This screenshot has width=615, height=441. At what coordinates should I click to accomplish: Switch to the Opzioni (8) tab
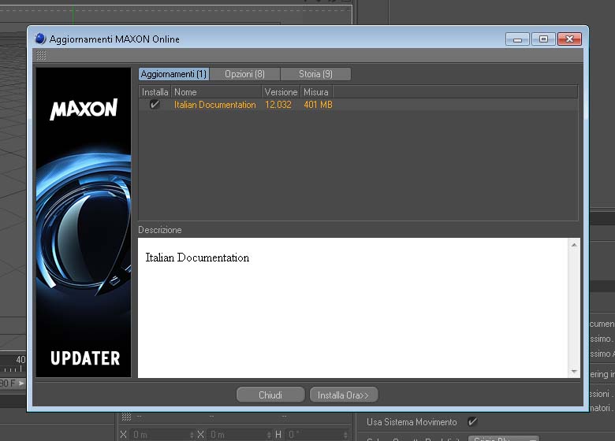pos(244,74)
